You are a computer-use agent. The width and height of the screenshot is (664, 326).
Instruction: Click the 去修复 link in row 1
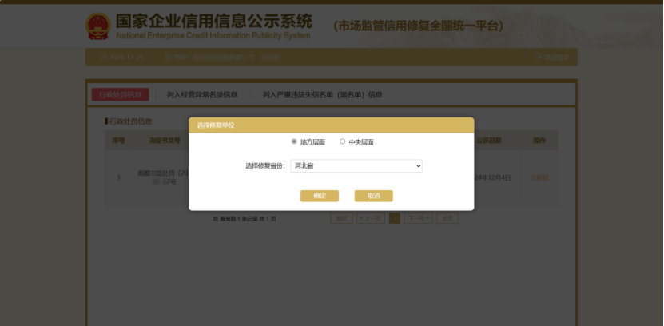tap(539, 178)
